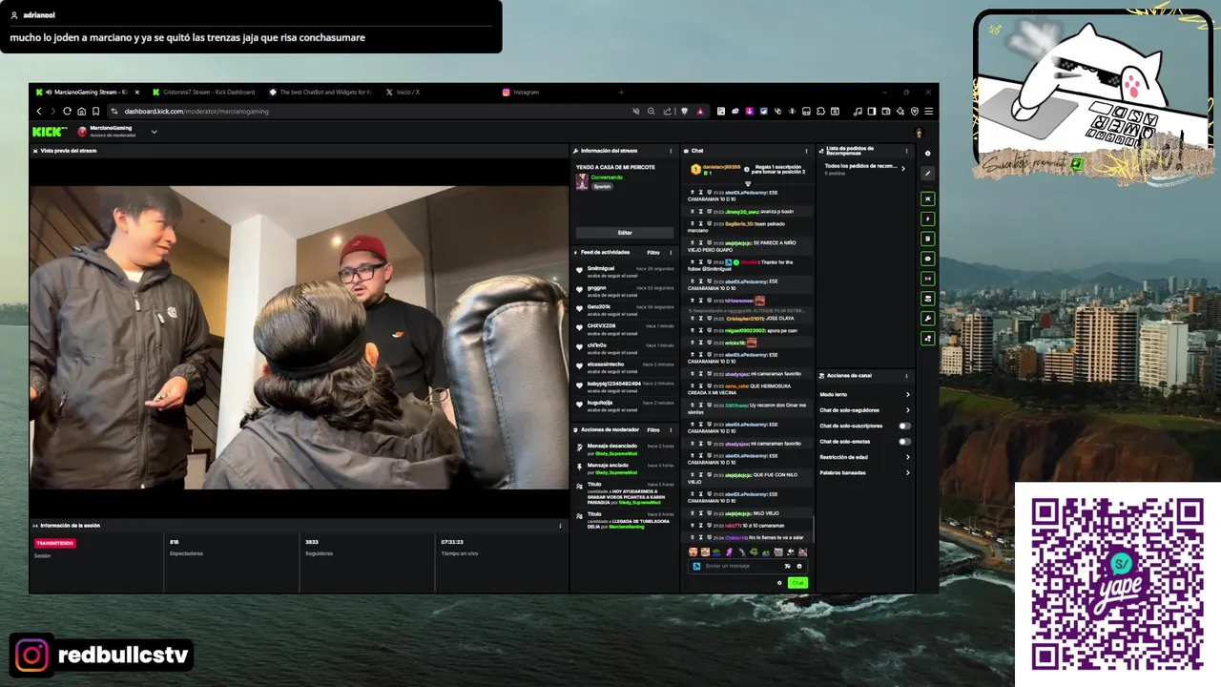Switch to MarcianoGaming Stream browser tab
The height and width of the screenshot is (687, 1221).
tap(86, 93)
